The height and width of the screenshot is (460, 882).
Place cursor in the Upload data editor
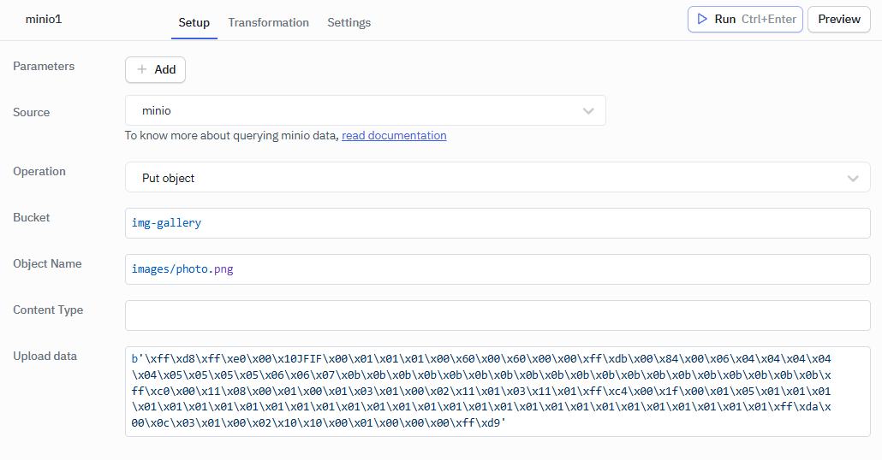(x=497, y=392)
